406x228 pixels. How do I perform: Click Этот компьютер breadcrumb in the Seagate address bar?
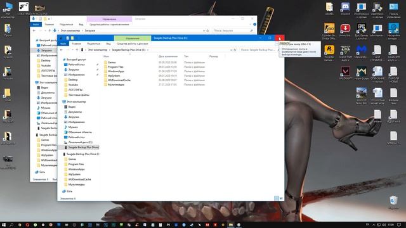[98, 50]
